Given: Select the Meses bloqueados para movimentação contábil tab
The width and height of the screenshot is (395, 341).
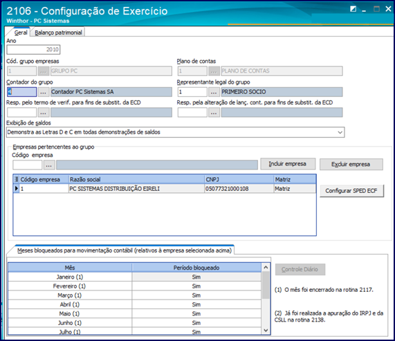Looking at the screenshot, I should (x=125, y=250).
